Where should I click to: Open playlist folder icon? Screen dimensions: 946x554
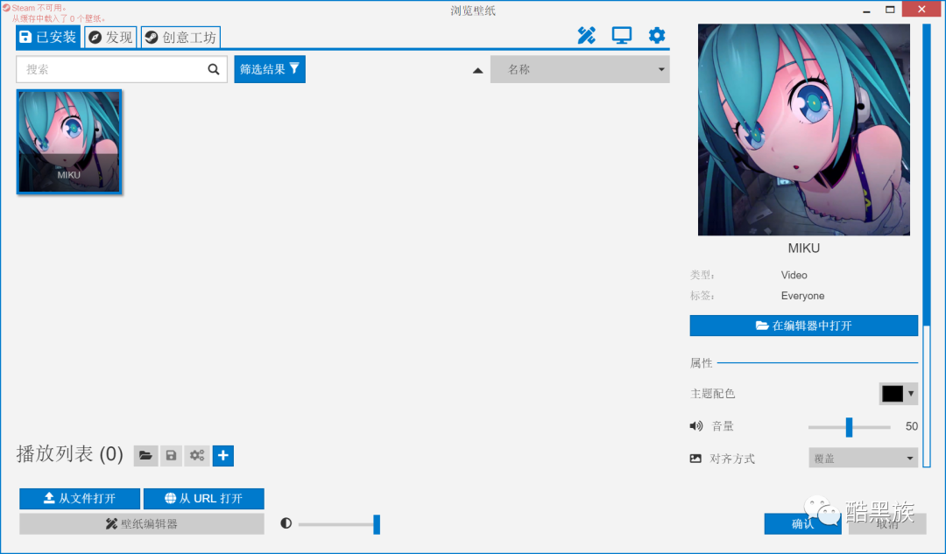point(145,456)
